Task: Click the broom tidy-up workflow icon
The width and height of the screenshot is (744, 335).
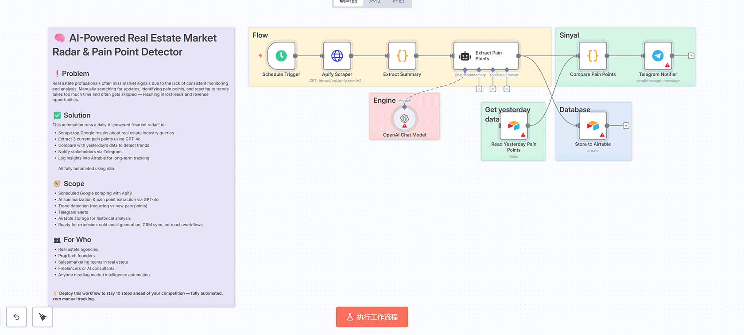Action: (x=43, y=317)
